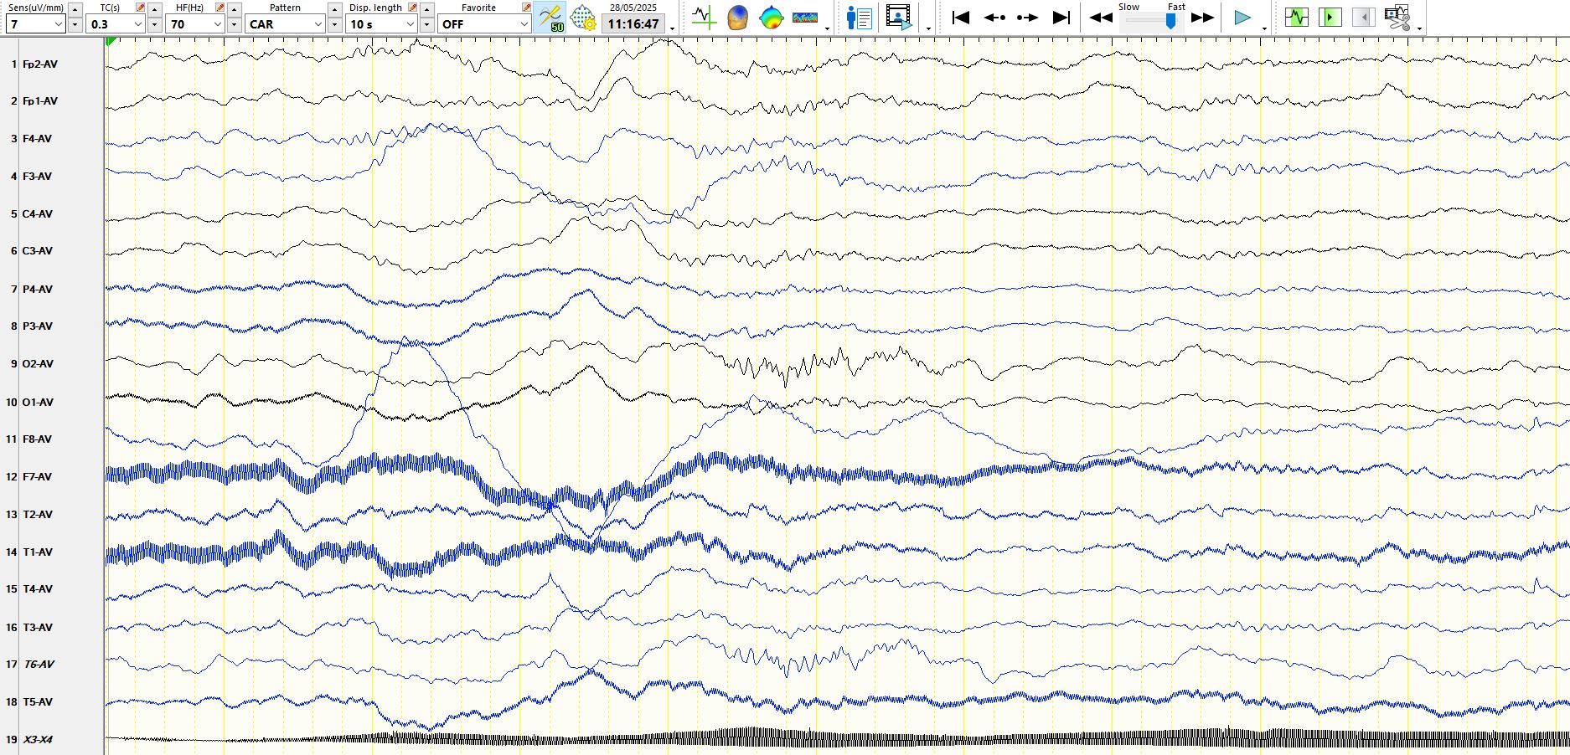Open the 2D topographic scalp map
Image resolution: width=1570 pixels, height=755 pixels.
[x=771, y=18]
